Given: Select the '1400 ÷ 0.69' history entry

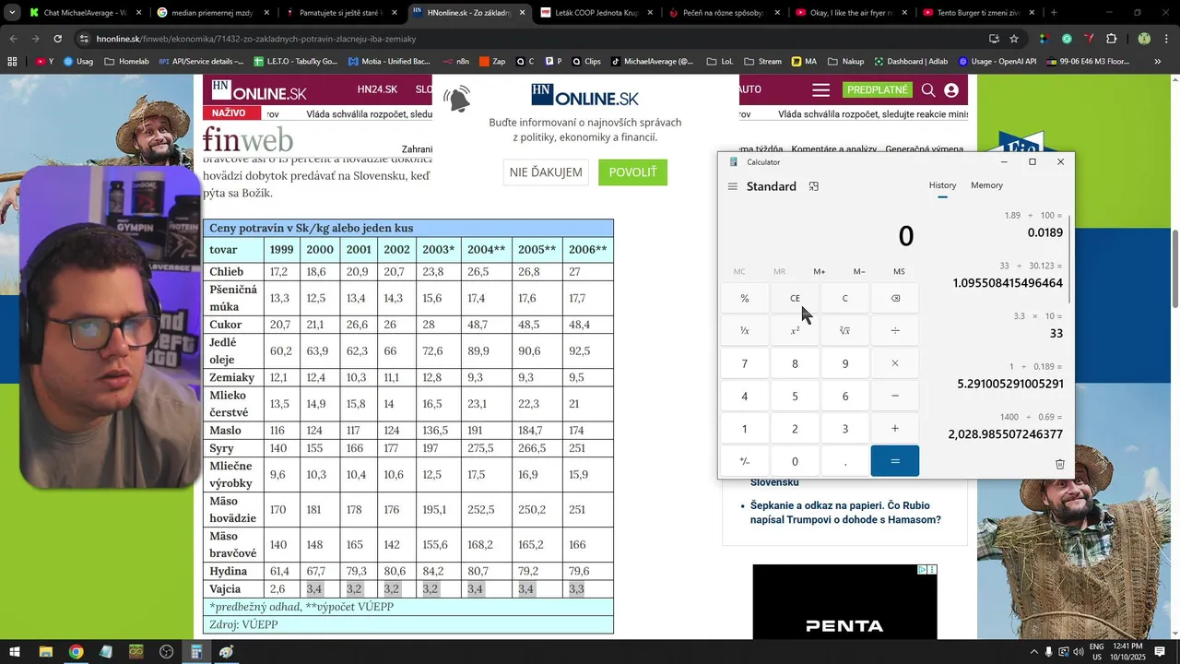Looking at the screenshot, I should pos(1005,426).
